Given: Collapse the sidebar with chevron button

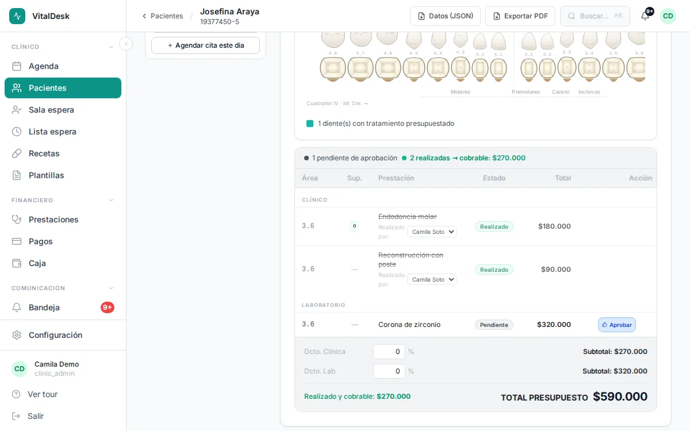Looking at the screenshot, I should pos(126,44).
